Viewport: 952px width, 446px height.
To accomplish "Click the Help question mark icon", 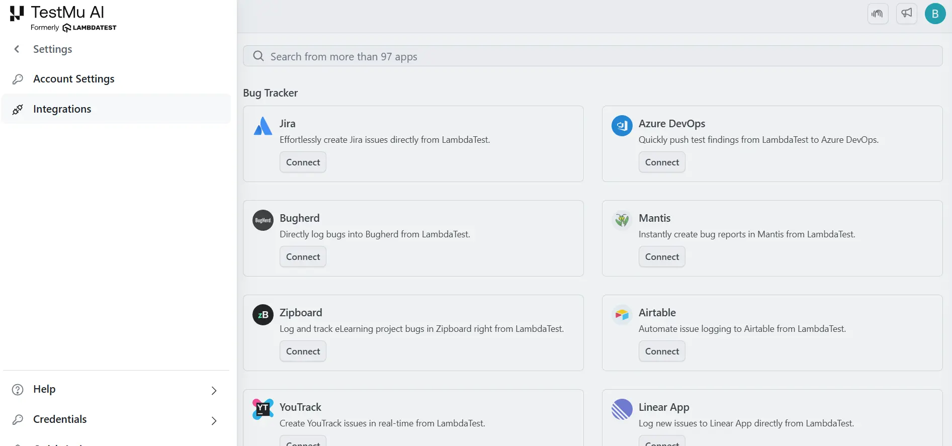I will 18,390.
